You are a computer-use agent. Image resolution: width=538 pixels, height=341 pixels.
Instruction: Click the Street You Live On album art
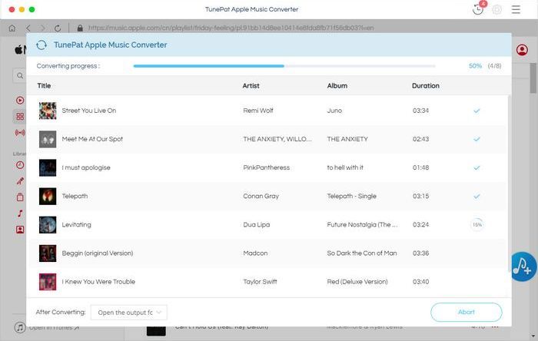[x=48, y=111]
